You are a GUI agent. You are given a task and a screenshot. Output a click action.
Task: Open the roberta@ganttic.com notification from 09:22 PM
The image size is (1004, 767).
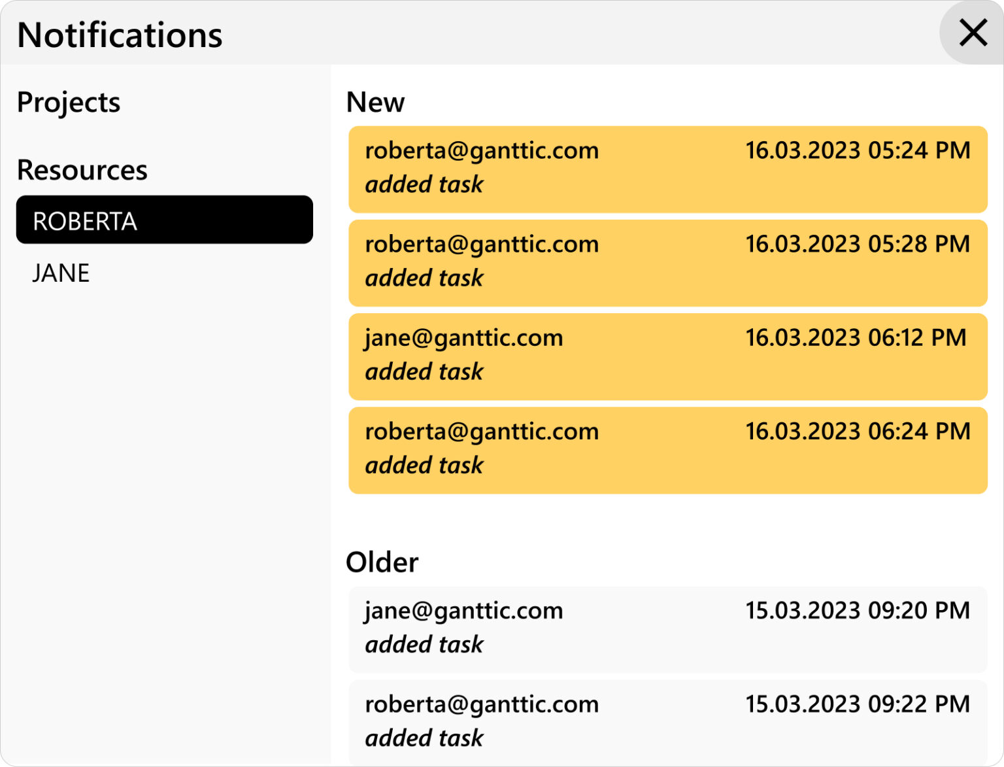point(668,722)
